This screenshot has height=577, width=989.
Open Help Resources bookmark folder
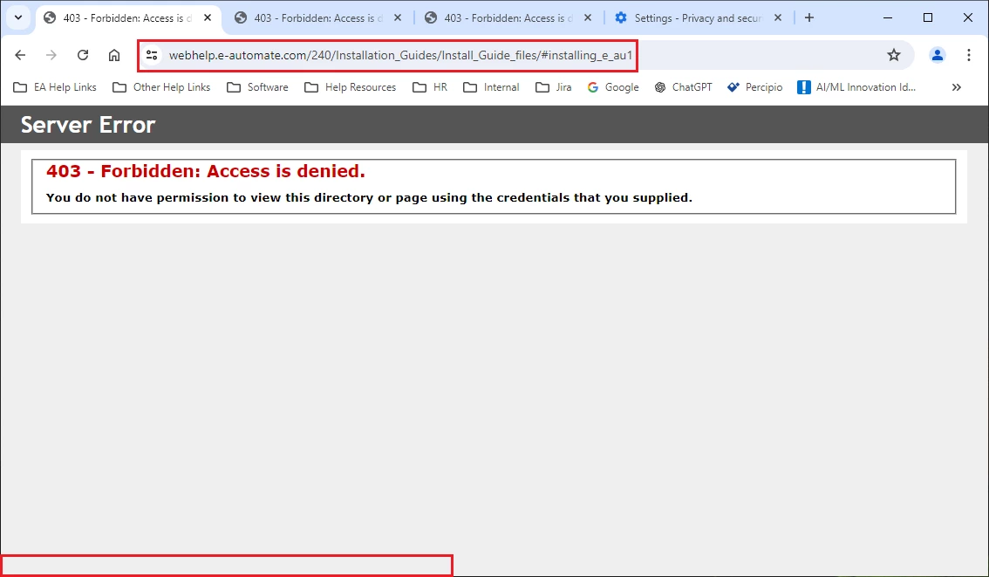pyautogui.click(x=350, y=87)
